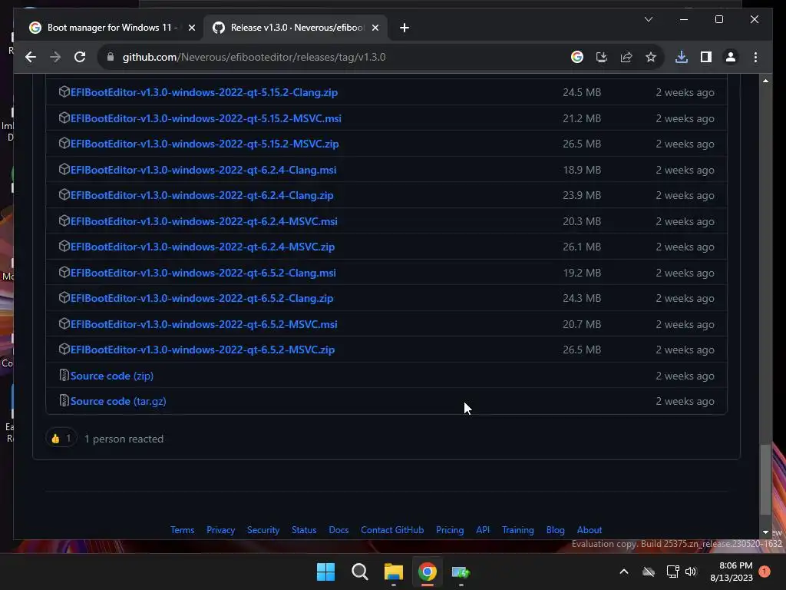Screen dimensions: 786x590
Task: Open the Privacy footer link
Action: point(220,530)
